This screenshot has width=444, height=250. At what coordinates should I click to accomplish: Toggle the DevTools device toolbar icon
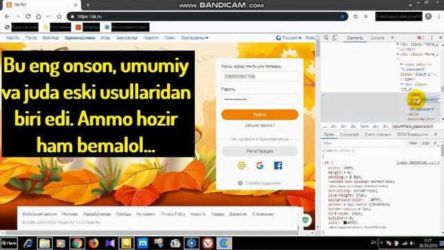334,37
